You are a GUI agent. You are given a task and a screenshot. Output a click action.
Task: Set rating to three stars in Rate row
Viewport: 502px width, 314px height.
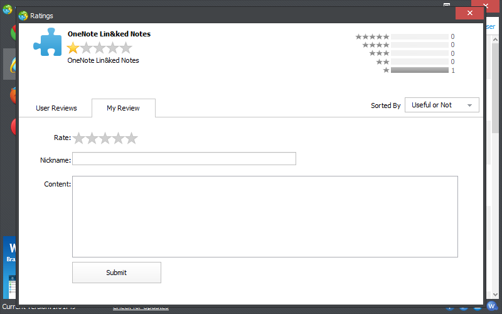click(x=105, y=138)
